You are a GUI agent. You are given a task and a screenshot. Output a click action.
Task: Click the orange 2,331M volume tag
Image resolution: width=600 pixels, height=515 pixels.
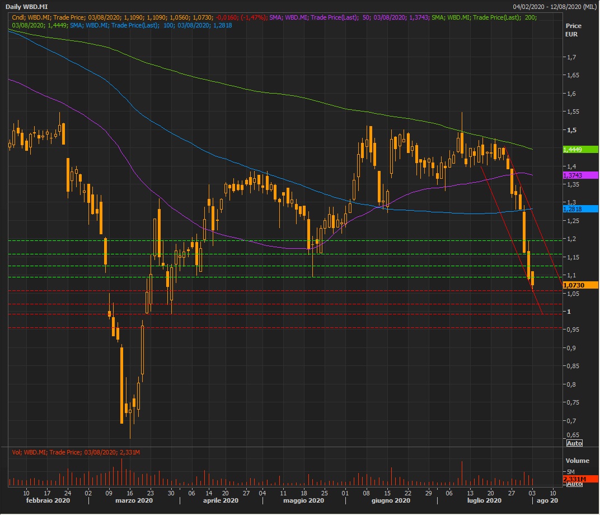(x=574, y=479)
